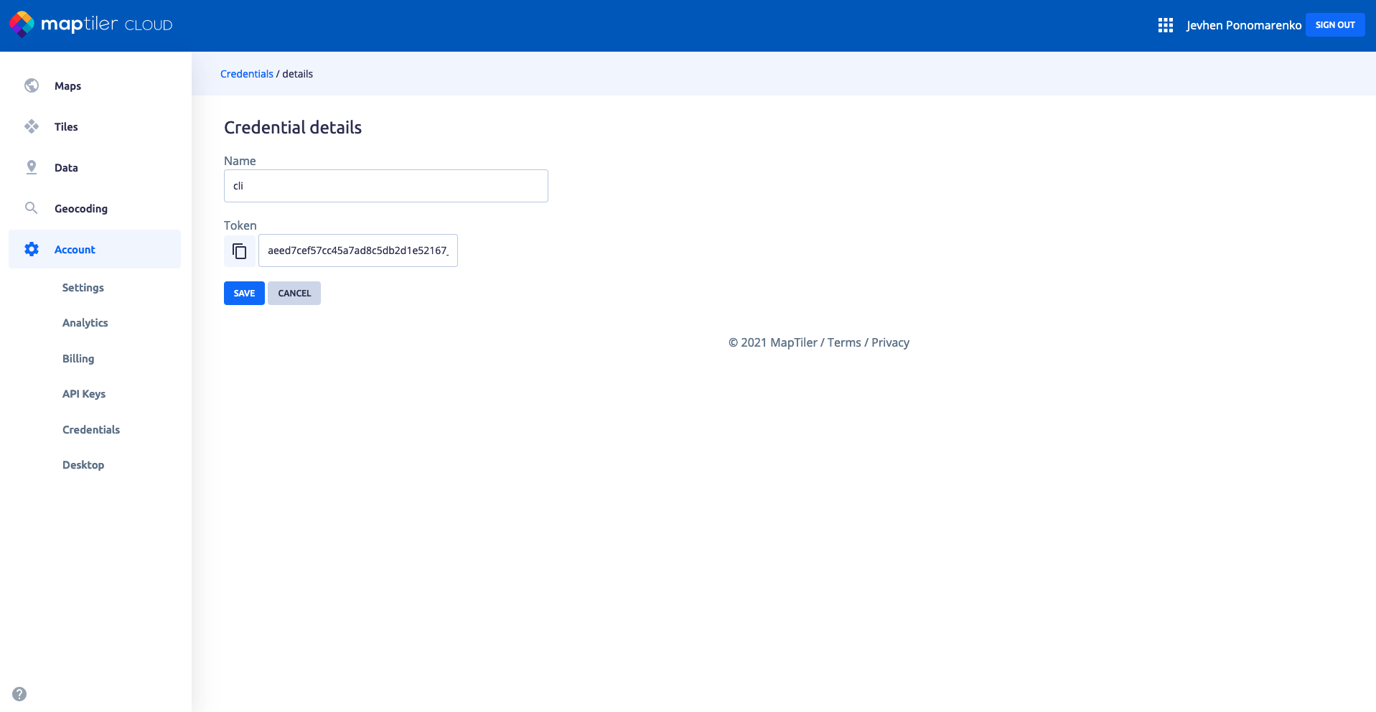The width and height of the screenshot is (1376, 712).
Task: Select API Keys in sidebar
Action: [84, 394]
